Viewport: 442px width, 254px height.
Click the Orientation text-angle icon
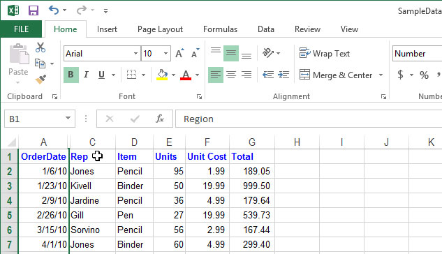tap(268, 52)
